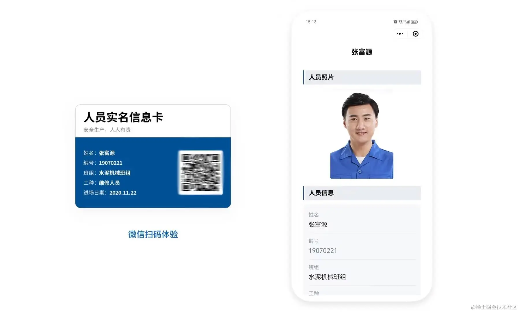
Task: Tap the mini program close circle icon
Action: click(415, 34)
